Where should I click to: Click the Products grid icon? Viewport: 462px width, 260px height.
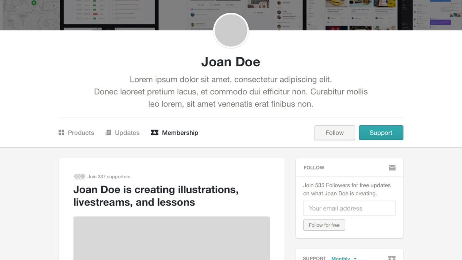click(61, 133)
